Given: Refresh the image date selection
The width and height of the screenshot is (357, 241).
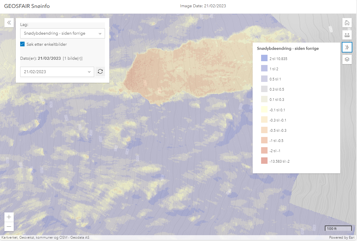Looking at the screenshot, I should point(100,72).
